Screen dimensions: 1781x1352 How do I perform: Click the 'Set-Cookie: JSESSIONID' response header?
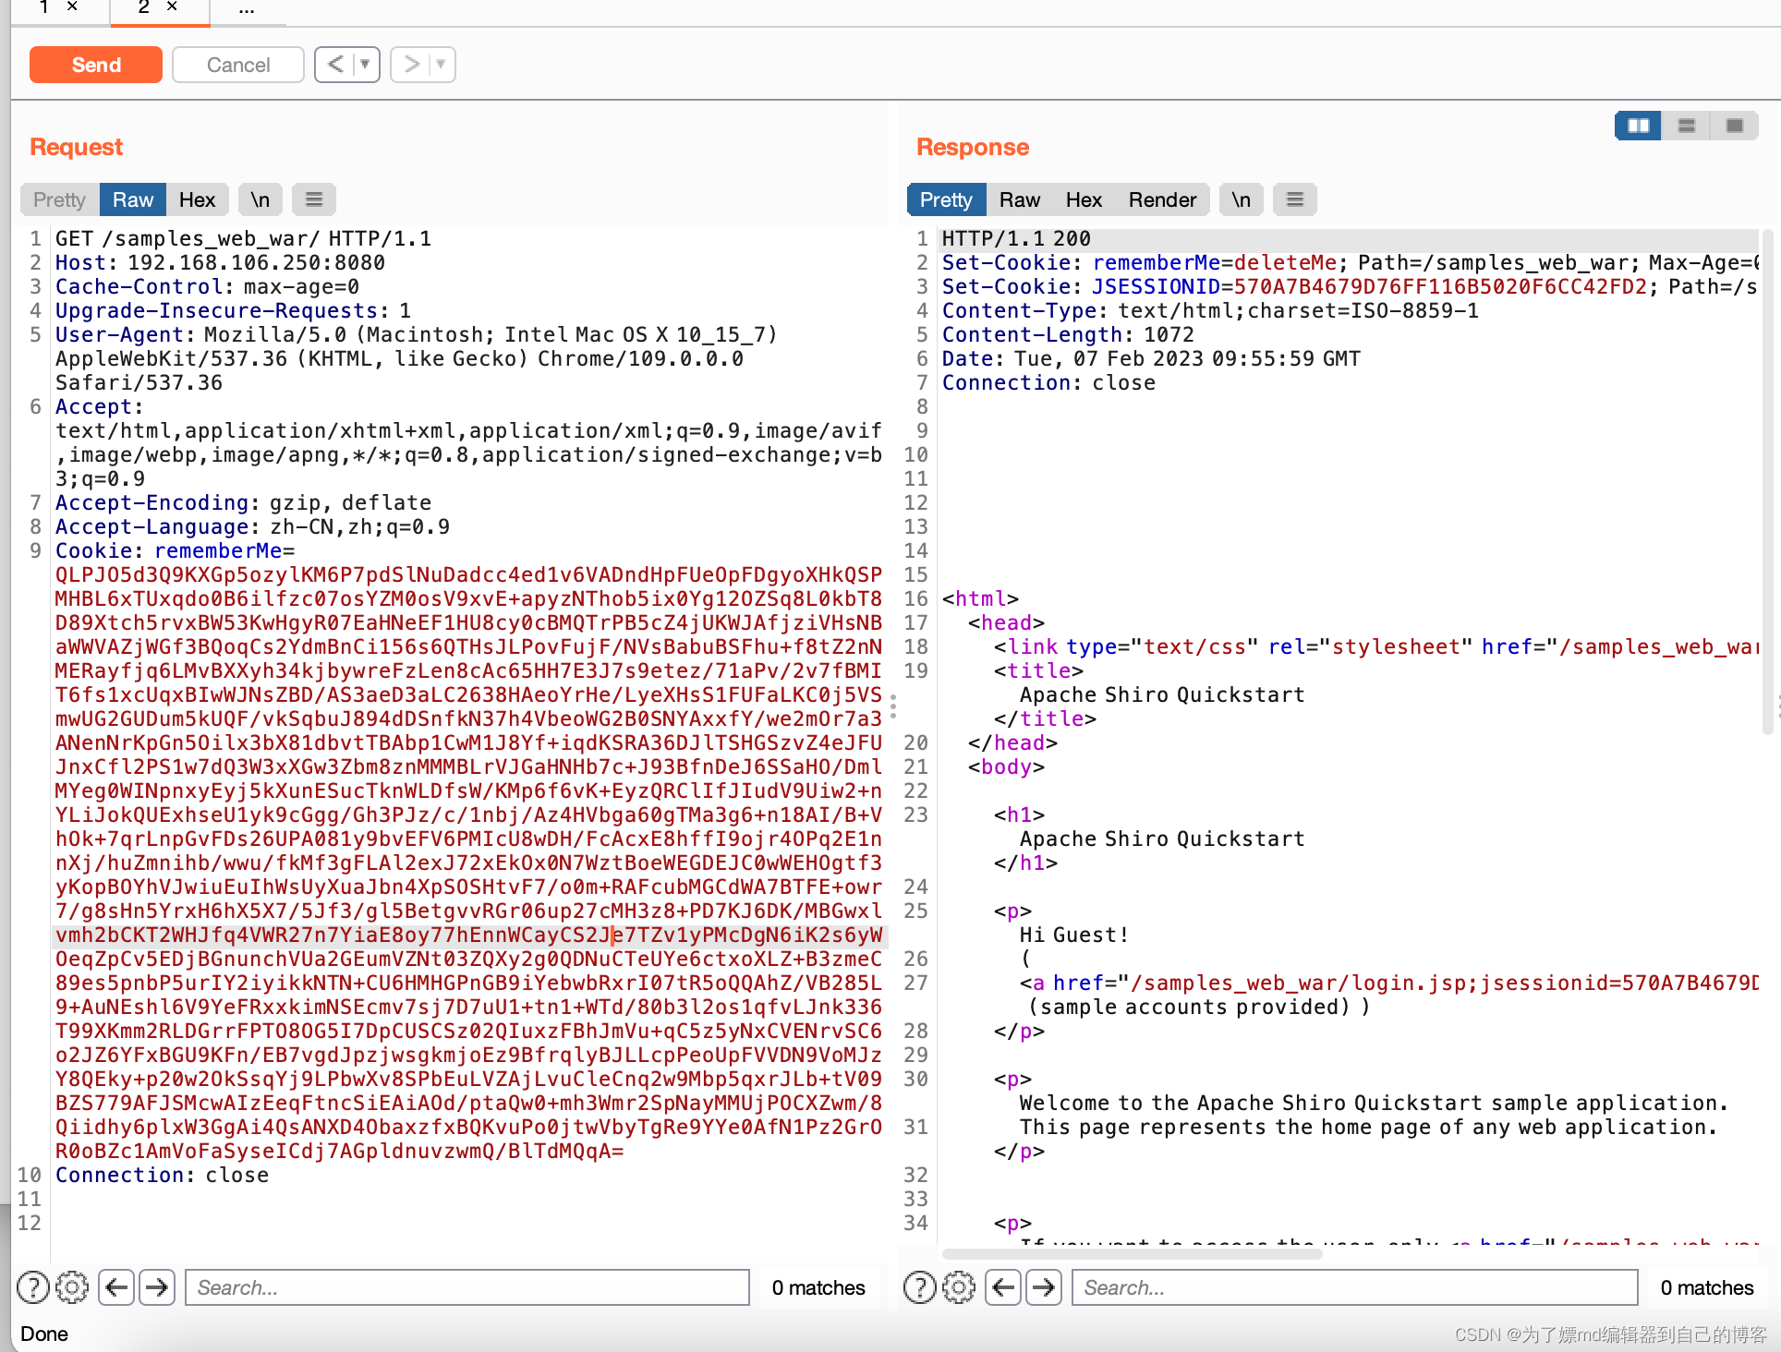[x=1350, y=286]
